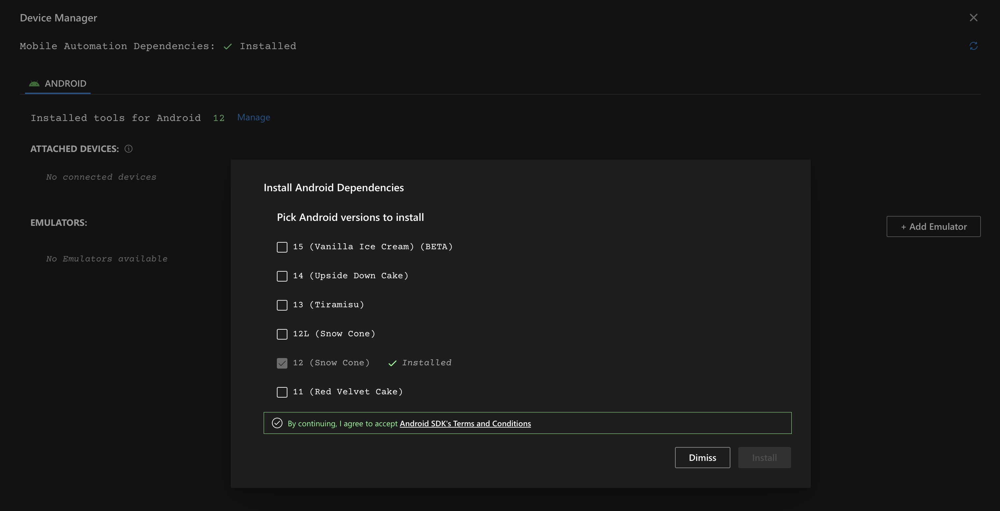This screenshot has height=511, width=1000.
Task: Enable Android 14 Upside Down Cake checkbox
Action: point(282,276)
